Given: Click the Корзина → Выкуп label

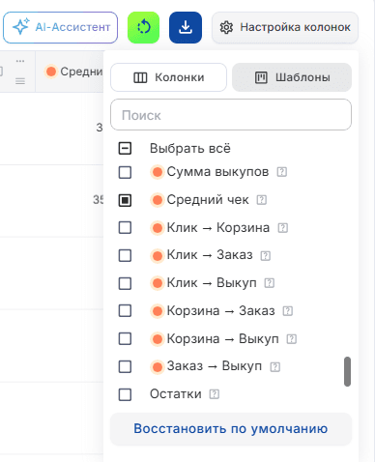Looking at the screenshot, I should point(223,339).
